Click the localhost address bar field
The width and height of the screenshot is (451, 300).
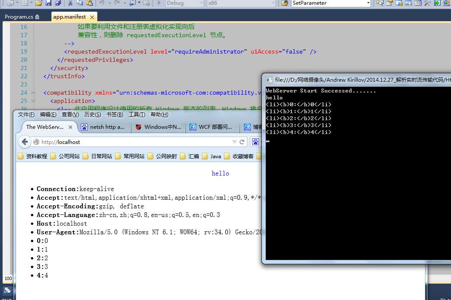click(135, 142)
